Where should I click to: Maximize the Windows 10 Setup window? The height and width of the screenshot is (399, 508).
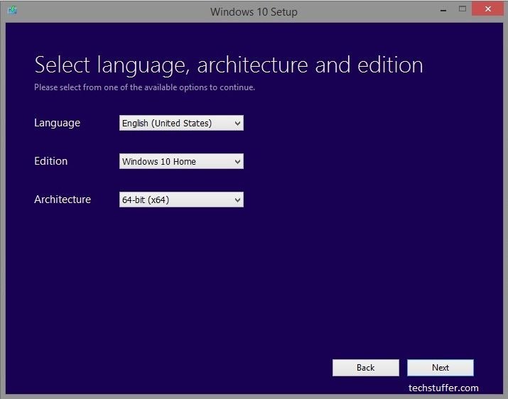[463, 9]
